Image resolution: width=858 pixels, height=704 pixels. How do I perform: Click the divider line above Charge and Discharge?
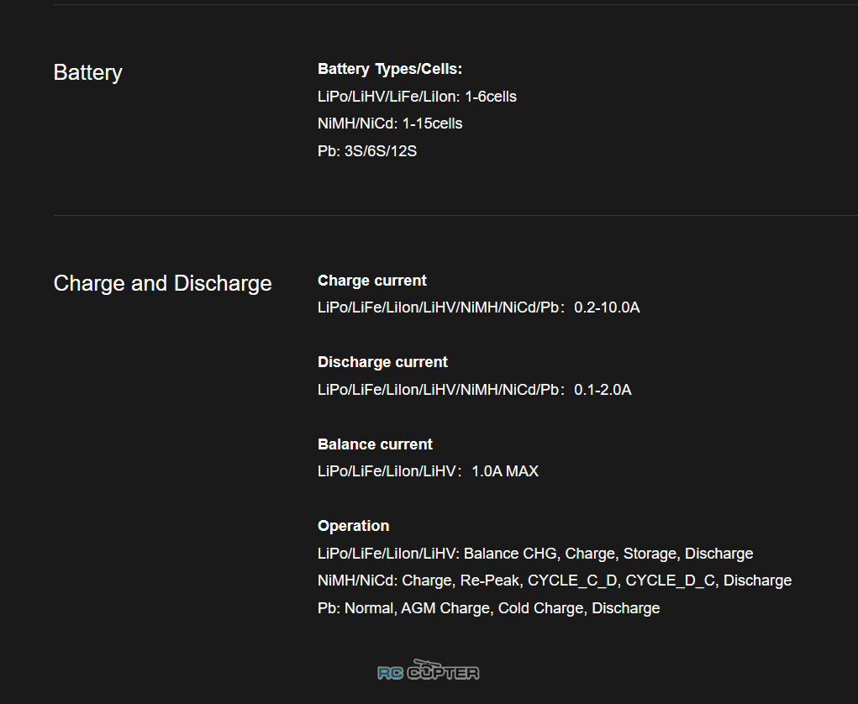(x=455, y=216)
